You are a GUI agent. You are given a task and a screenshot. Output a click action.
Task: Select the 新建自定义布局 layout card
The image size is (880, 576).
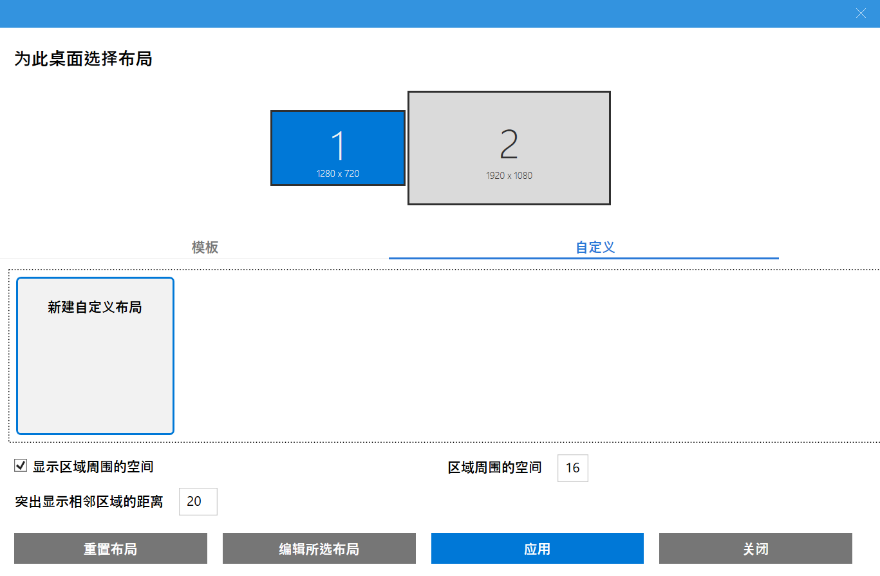(x=95, y=356)
